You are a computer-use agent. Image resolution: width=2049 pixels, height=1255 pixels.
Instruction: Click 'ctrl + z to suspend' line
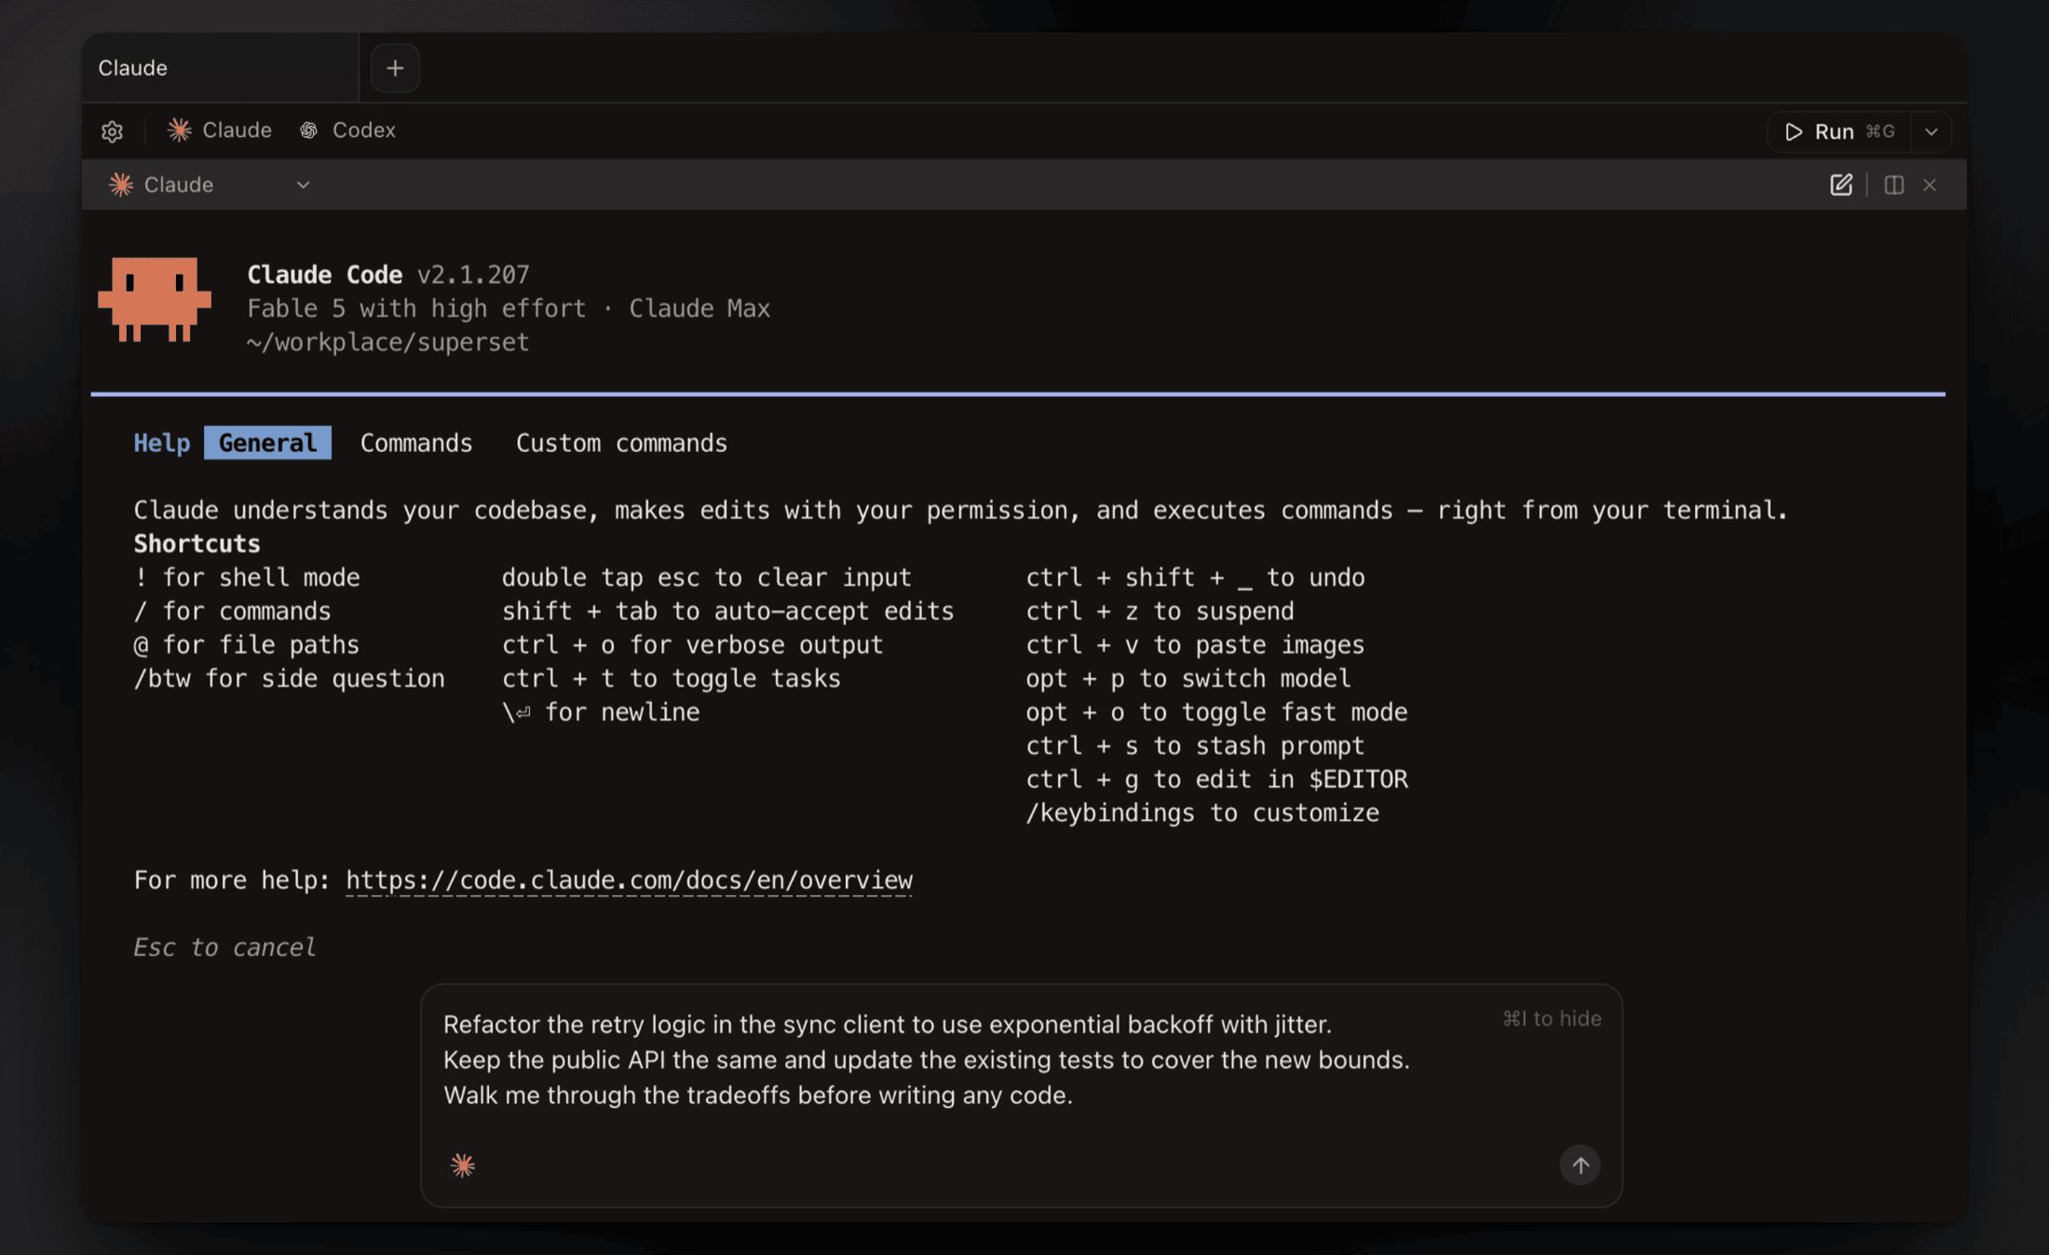click(1160, 611)
